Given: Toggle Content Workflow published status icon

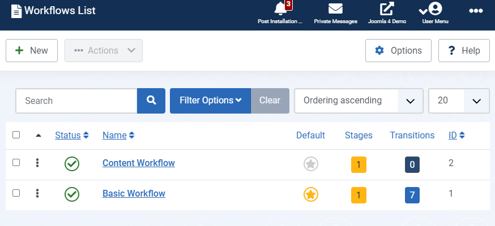Looking at the screenshot, I should click(x=72, y=164).
